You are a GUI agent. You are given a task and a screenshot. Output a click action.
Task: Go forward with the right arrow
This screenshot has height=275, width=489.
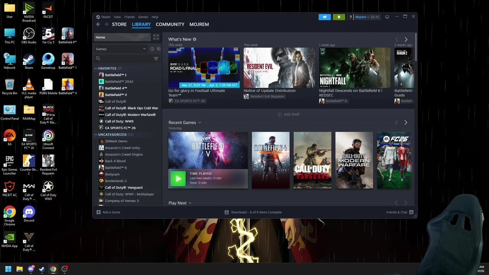106,24
